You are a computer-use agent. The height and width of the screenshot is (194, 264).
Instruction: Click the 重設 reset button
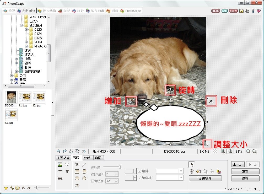point(245,171)
